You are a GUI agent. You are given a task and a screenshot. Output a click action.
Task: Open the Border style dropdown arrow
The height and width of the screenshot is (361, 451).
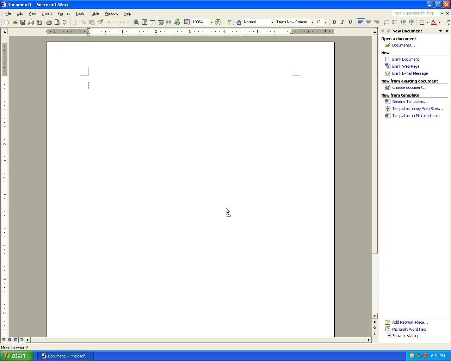coord(427,22)
